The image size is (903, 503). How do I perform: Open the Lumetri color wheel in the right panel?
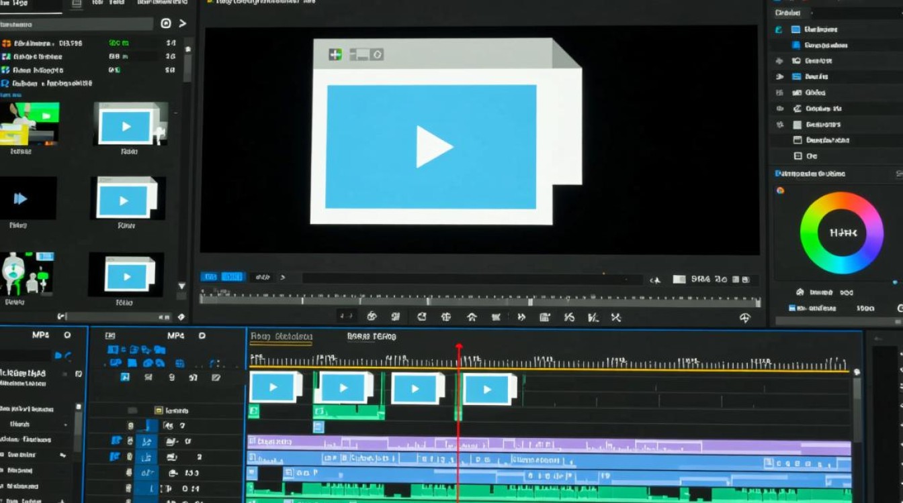841,233
